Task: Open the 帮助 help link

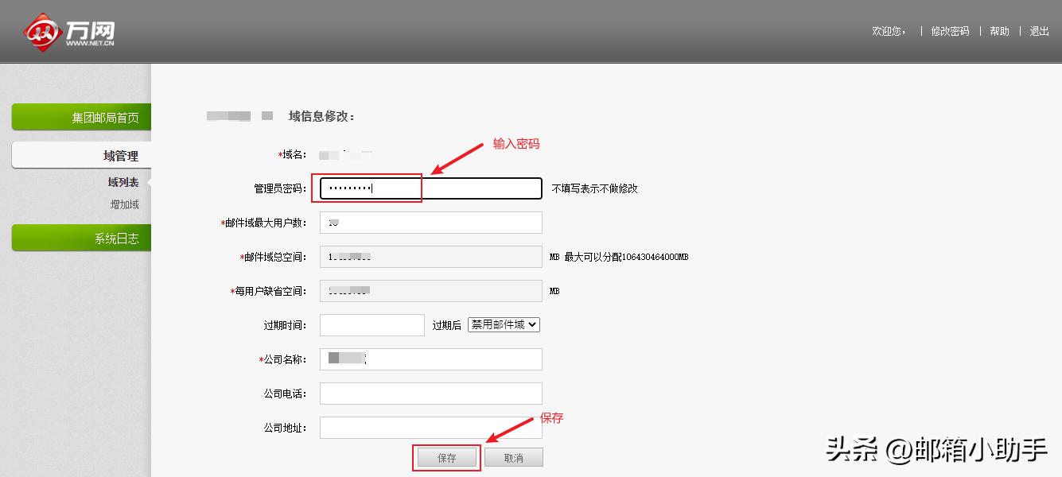Action: click(999, 31)
